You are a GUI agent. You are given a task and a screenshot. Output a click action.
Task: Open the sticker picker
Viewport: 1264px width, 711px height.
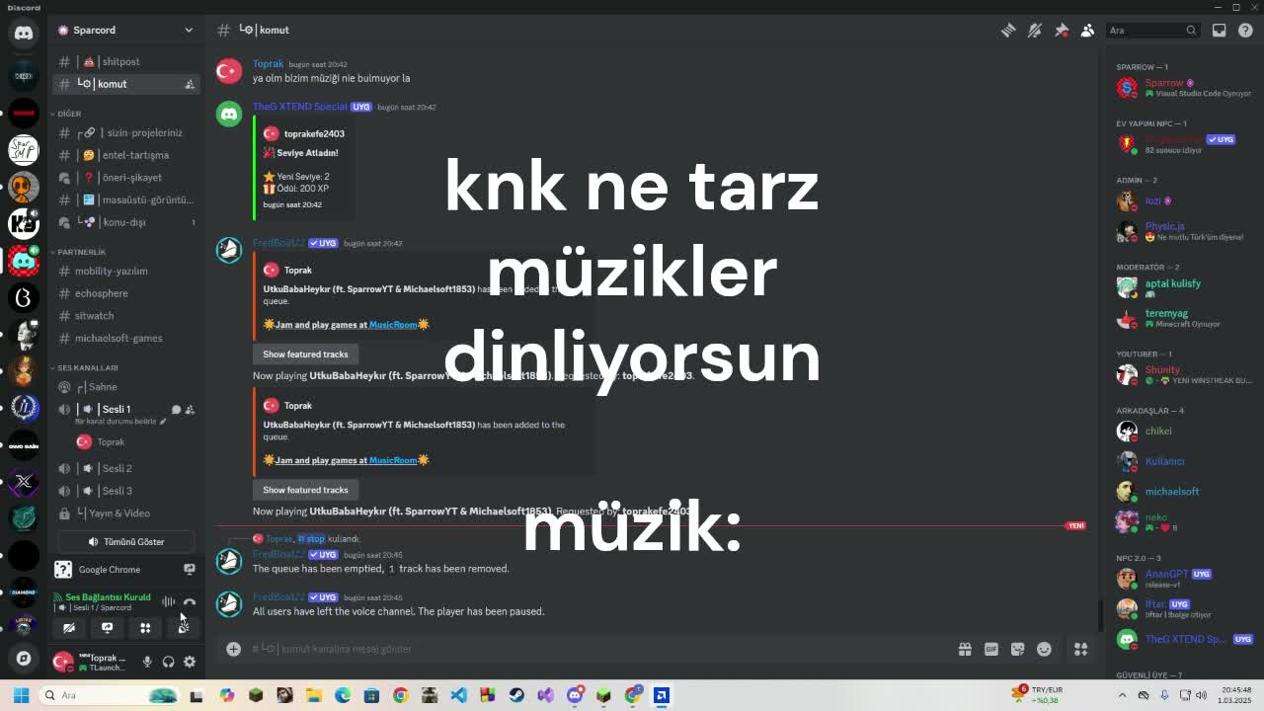1017,649
